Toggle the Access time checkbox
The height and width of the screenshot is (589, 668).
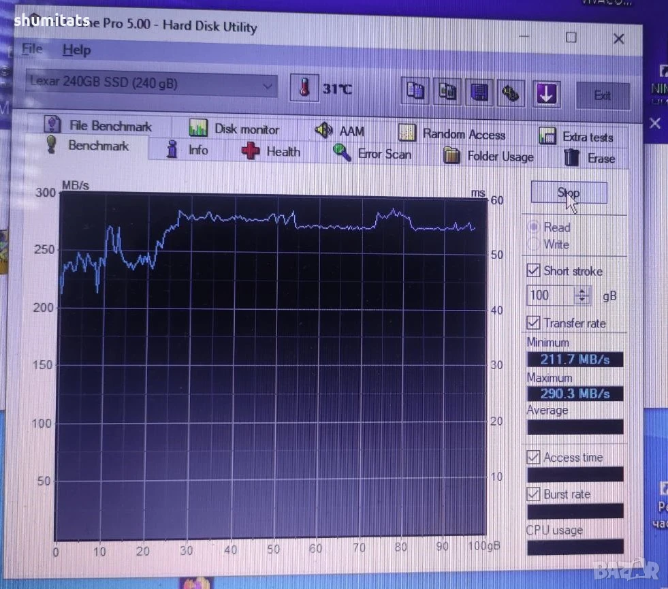point(533,457)
